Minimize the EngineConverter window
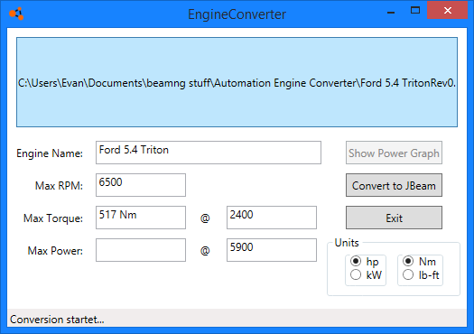Screen dimensions: 474x334 click(x=391, y=11)
